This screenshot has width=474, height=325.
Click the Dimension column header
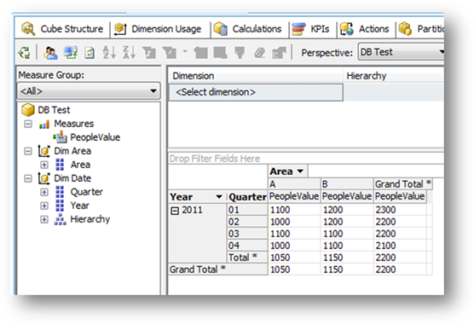tap(256, 76)
